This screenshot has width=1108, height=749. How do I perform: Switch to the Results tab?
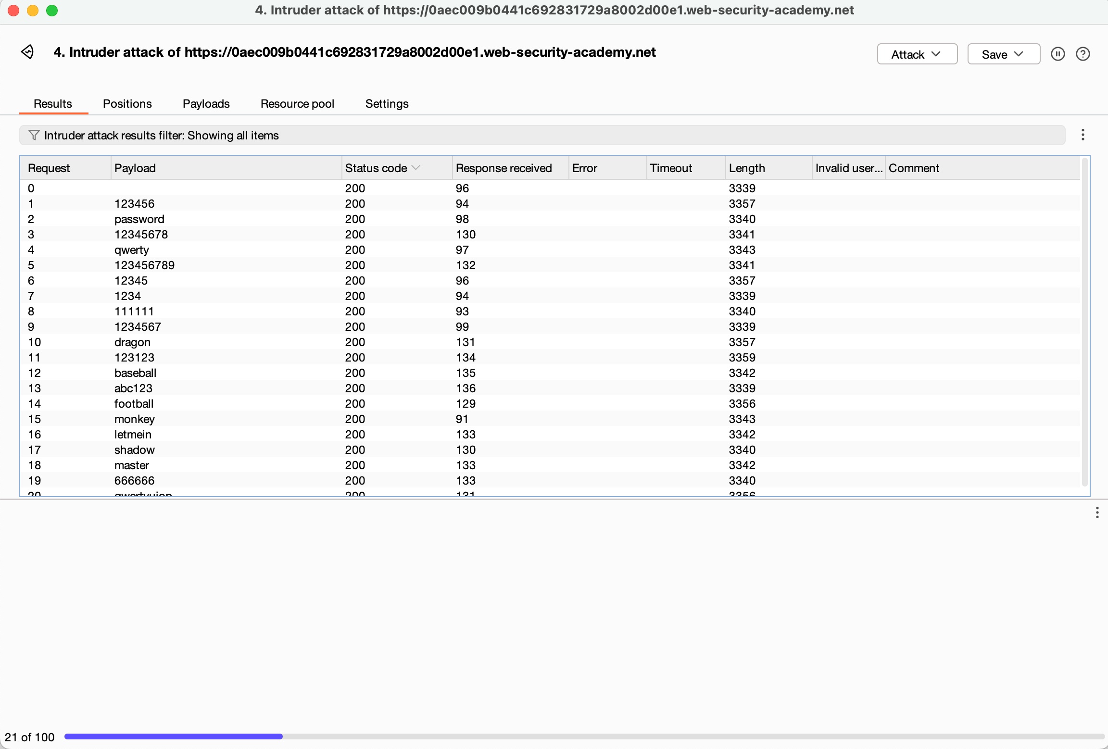(x=53, y=104)
